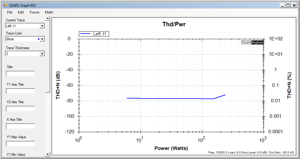The width and height of the screenshot is (300, 159).
Task: Maximize the QA401 Graph window
Action: (x=288, y=6)
